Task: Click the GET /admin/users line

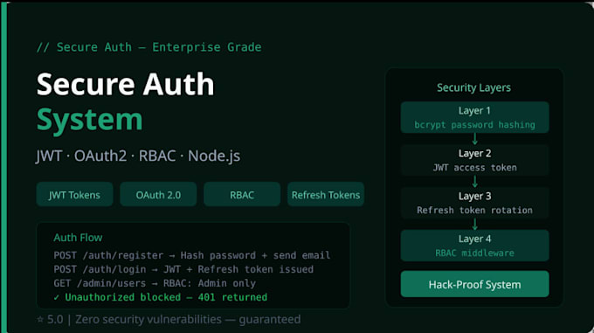Action: pyautogui.click(x=155, y=283)
